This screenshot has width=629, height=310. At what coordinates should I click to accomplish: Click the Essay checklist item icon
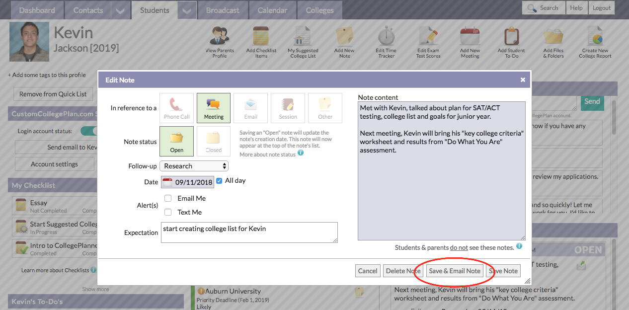click(21, 205)
